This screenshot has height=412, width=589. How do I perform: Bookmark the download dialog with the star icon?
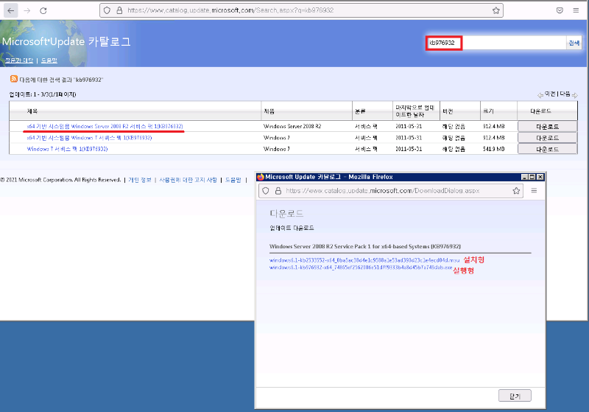click(x=517, y=190)
